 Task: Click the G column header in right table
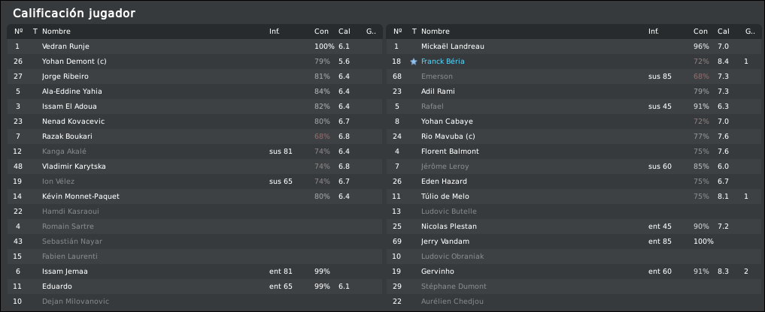click(749, 31)
